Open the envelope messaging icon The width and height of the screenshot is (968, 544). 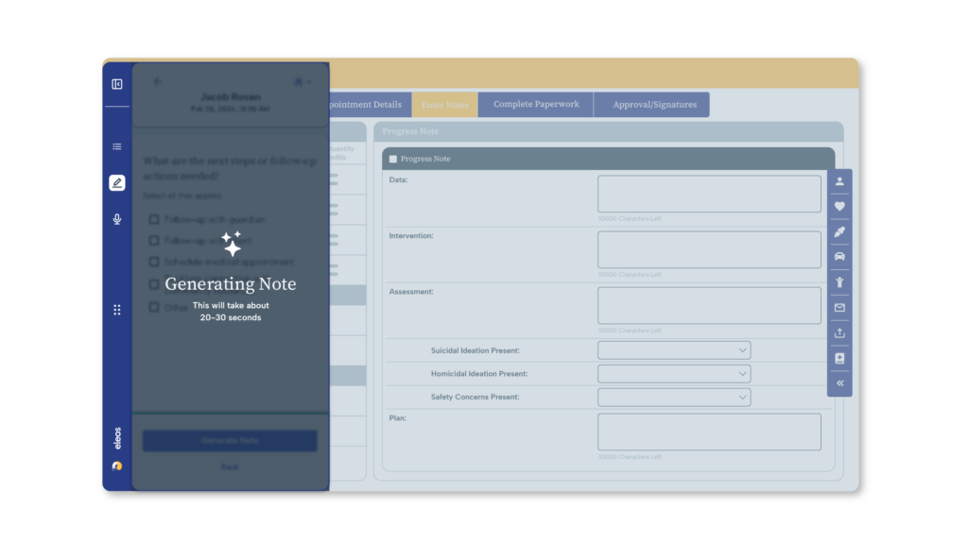pos(839,307)
